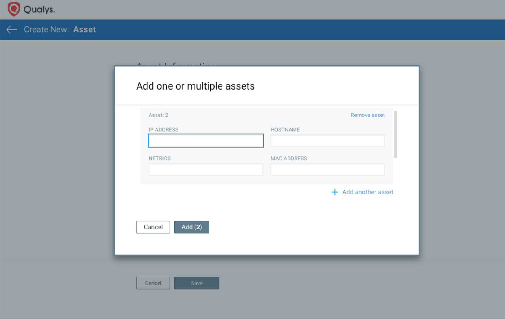Image resolution: width=505 pixels, height=319 pixels.
Task: Click the Qualys logo icon
Action: click(x=13, y=9)
